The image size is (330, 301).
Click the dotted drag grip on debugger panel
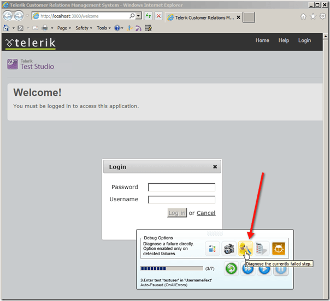click(x=215, y=233)
